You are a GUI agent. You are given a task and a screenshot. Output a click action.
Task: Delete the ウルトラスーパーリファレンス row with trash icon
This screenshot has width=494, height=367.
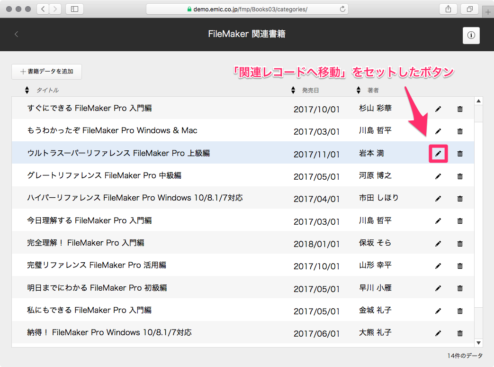click(460, 154)
